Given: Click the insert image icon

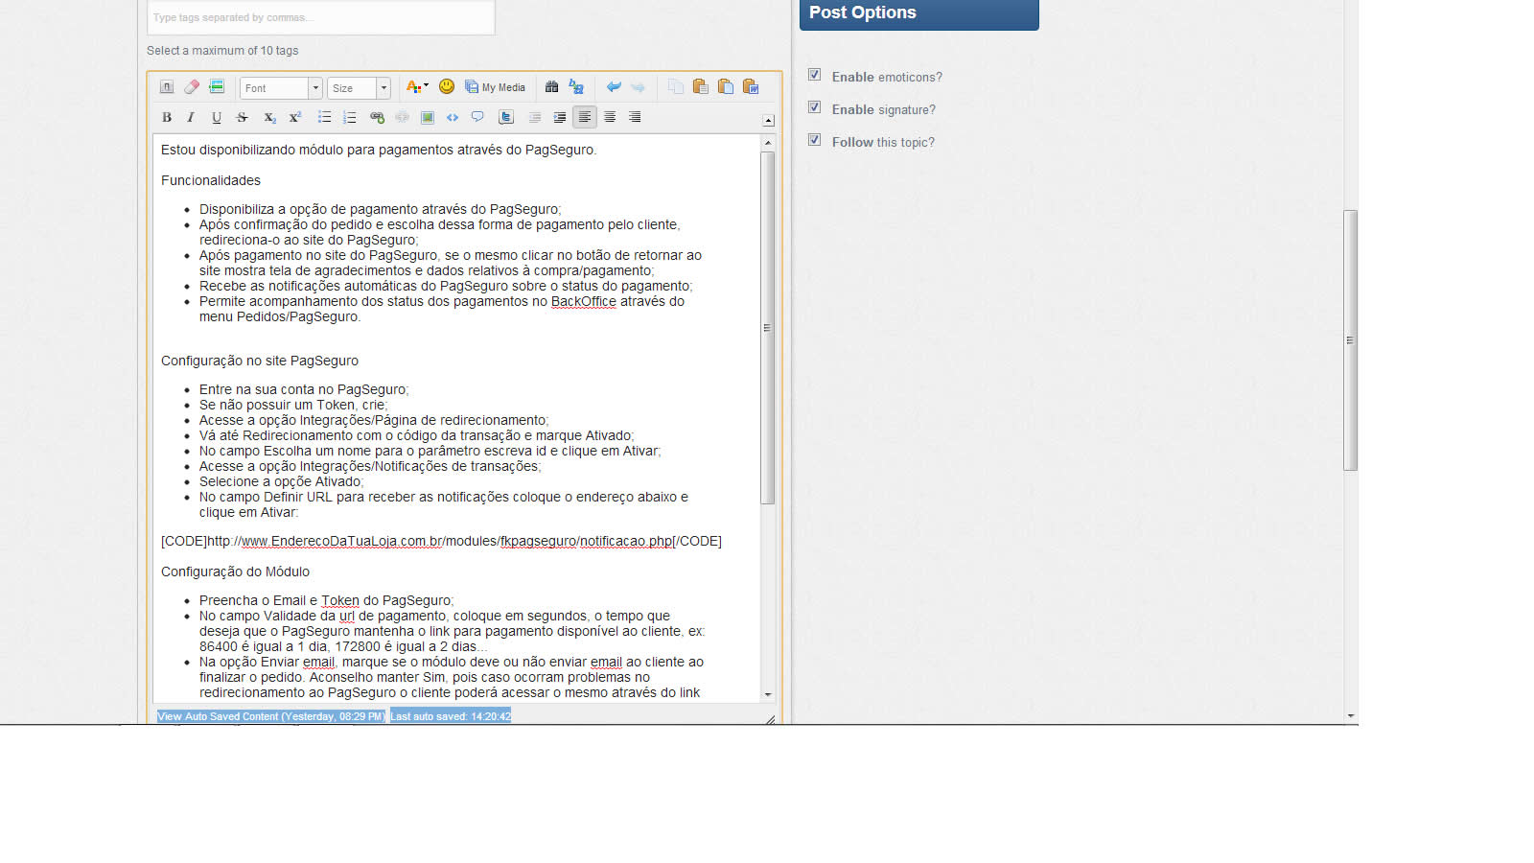Looking at the screenshot, I should pos(428,117).
